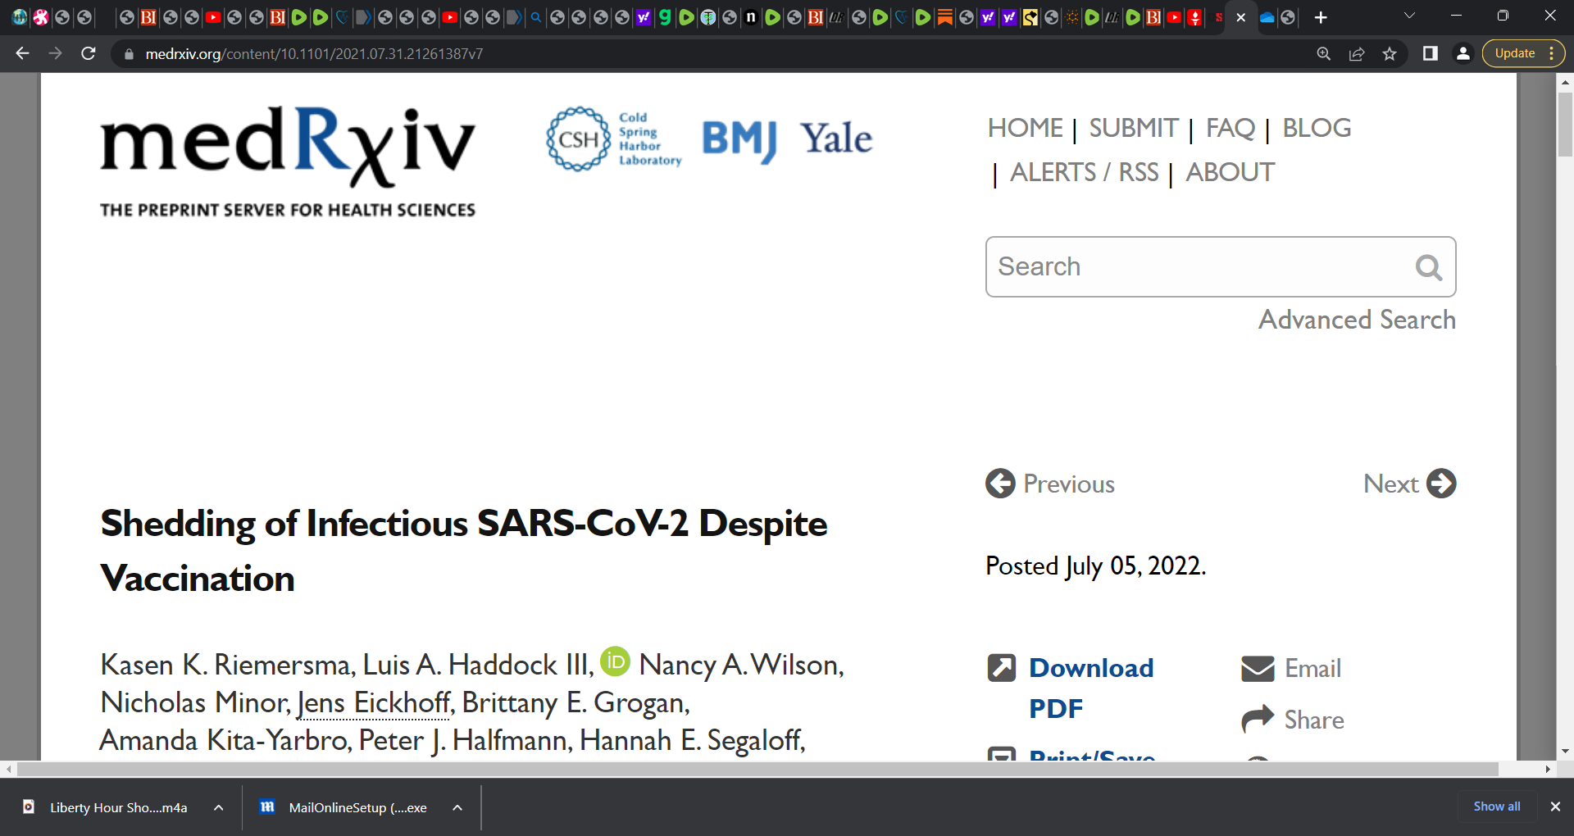Screen dimensions: 1574x836
Task: Go to the ALERTS / RSS menu item
Action: 1085,172
